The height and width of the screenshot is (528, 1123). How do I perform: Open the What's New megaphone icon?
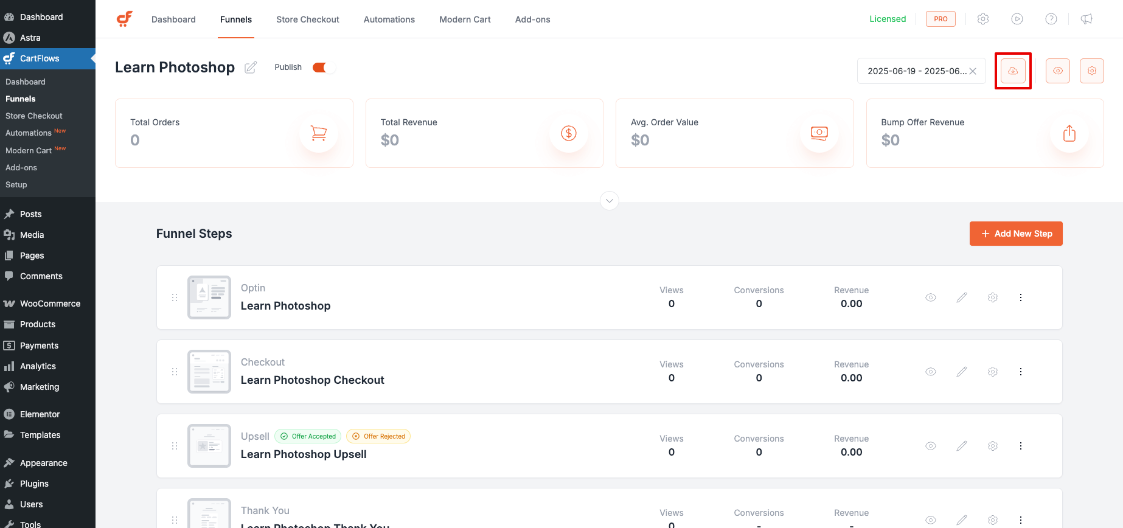point(1086,19)
